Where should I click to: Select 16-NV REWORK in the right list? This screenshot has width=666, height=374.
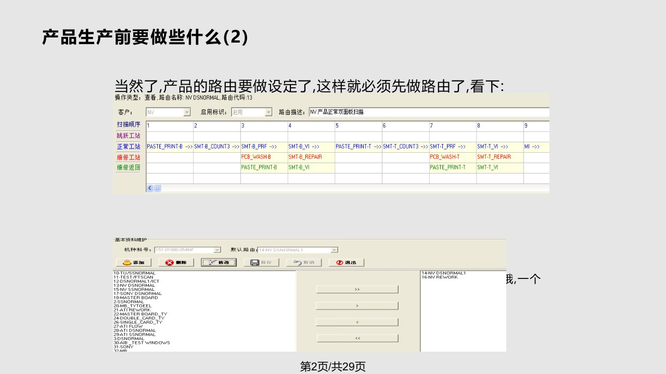(x=440, y=277)
